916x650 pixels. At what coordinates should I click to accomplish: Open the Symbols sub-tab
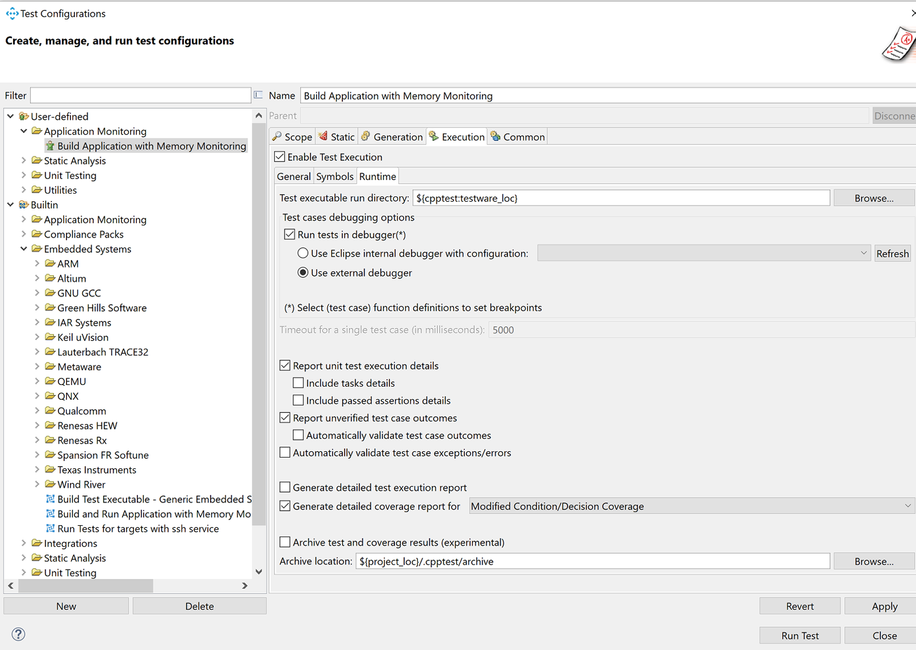pyautogui.click(x=335, y=176)
